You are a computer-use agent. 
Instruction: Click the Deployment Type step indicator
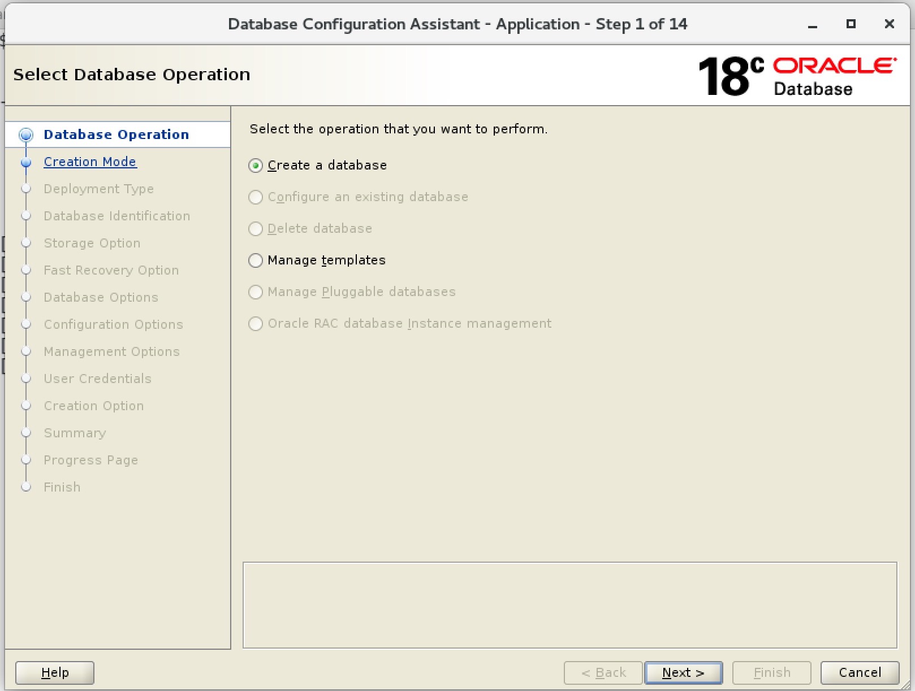click(26, 189)
